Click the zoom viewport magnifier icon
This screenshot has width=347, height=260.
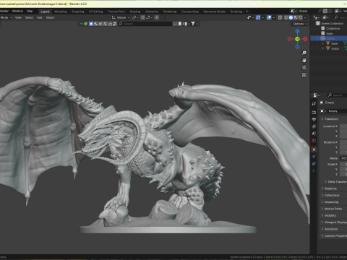point(304,53)
